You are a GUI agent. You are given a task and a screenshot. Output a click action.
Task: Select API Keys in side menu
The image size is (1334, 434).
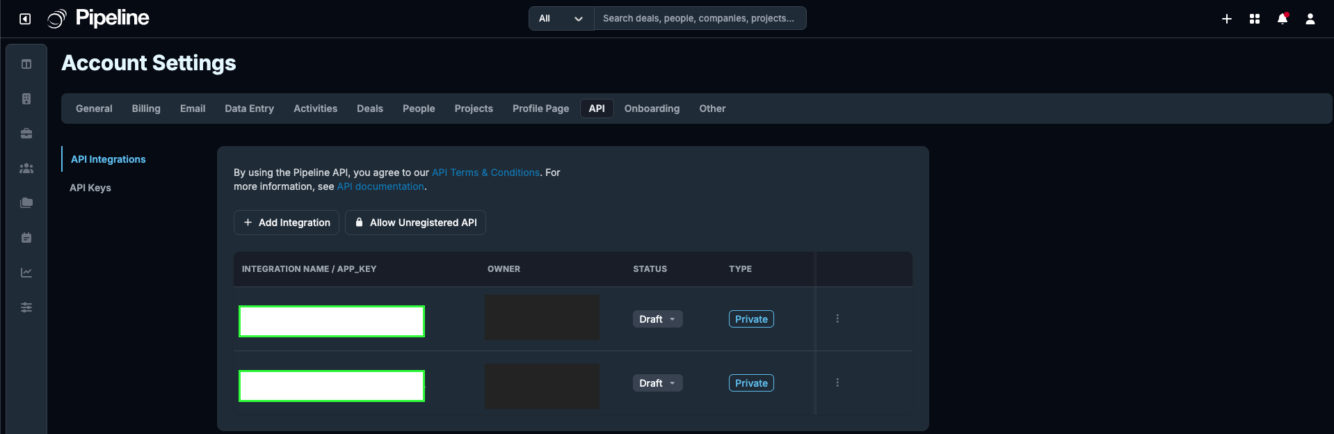point(90,188)
